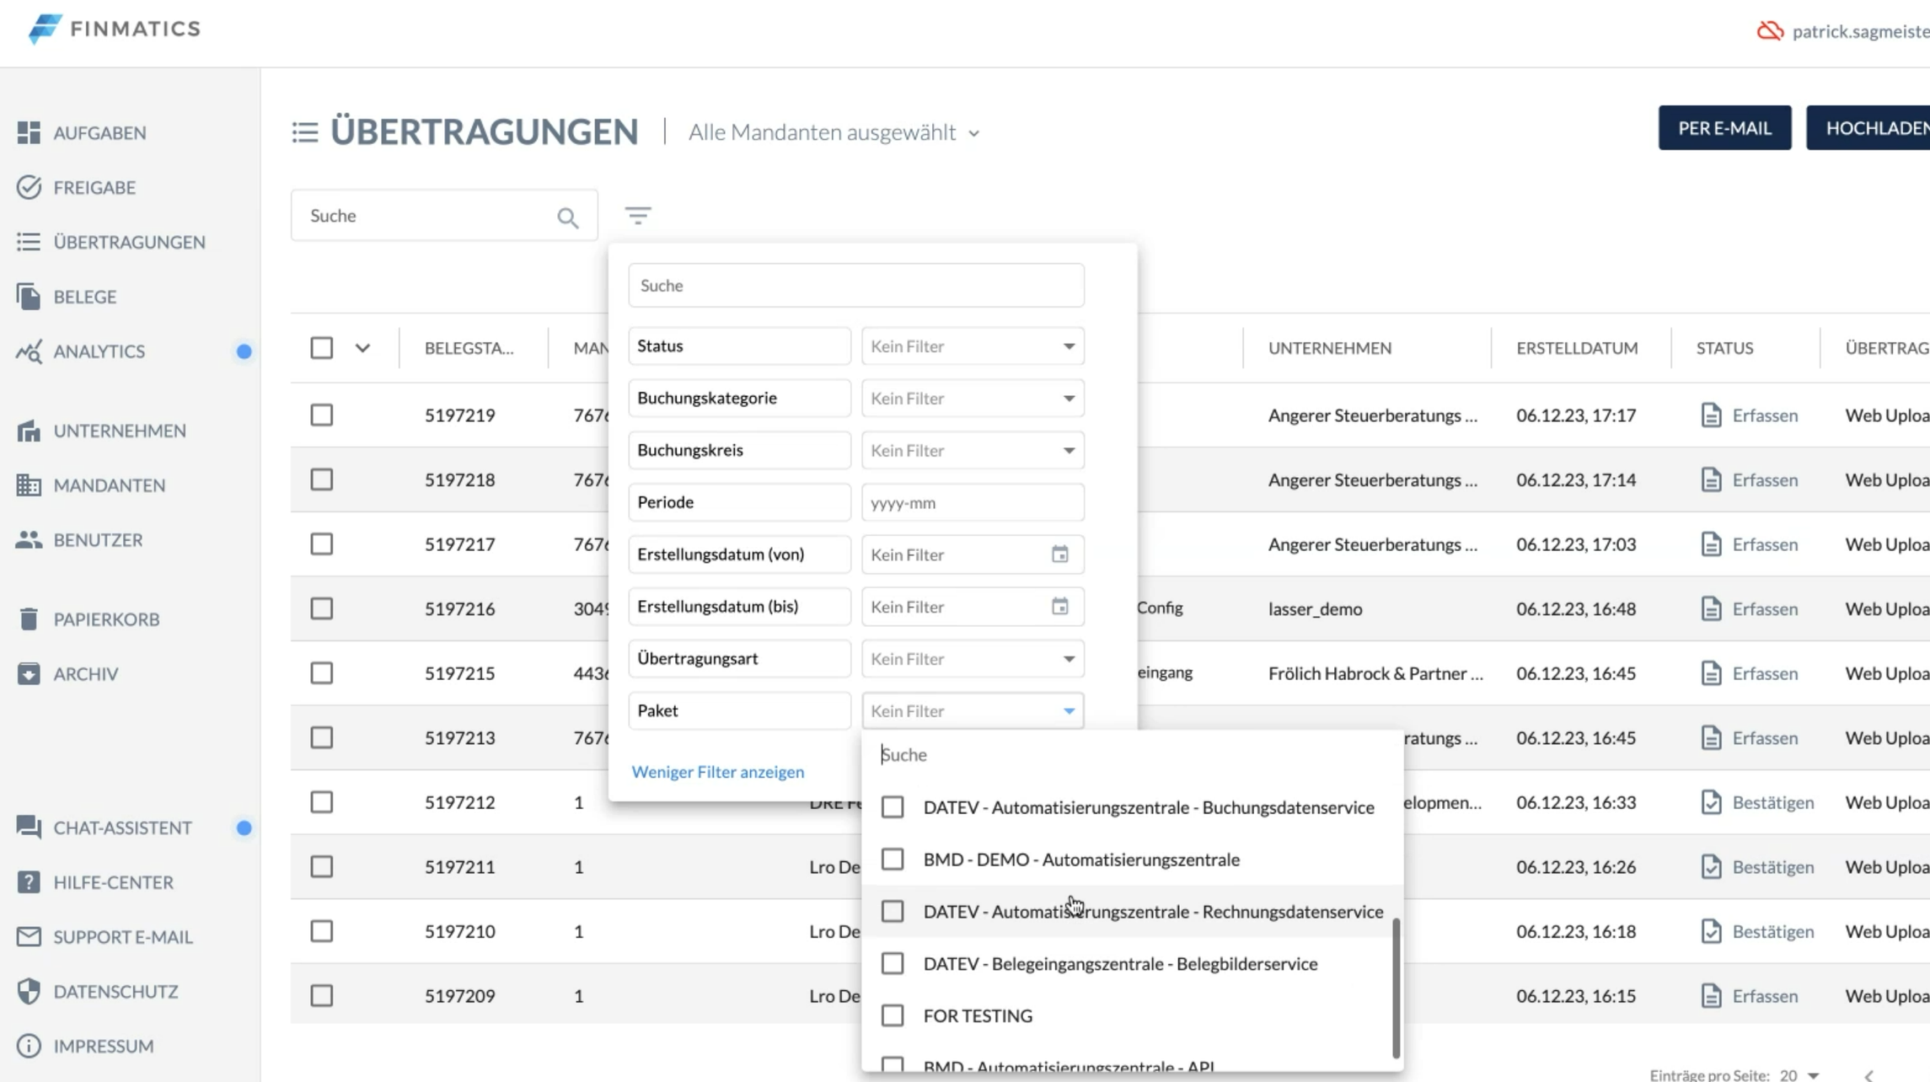The height and width of the screenshot is (1082, 1930).
Task: Click the Mandanten grid icon
Action: (x=29, y=485)
